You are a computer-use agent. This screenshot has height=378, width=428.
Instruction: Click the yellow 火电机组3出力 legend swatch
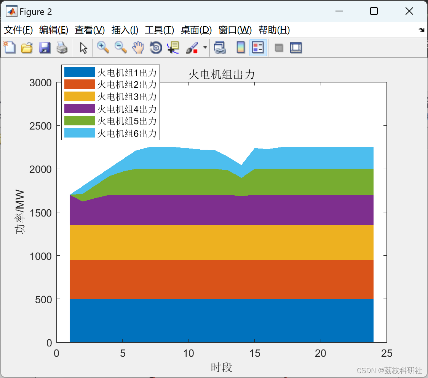pos(80,96)
